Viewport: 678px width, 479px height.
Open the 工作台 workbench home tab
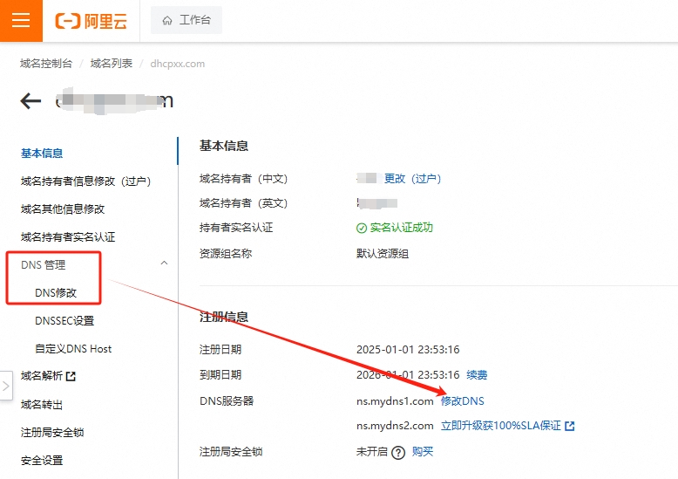[x=186, y=20]
